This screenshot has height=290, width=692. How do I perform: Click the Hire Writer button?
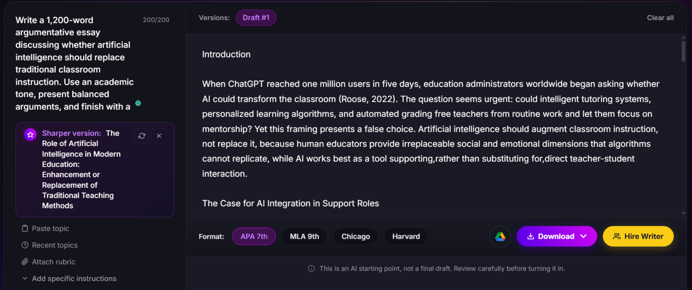(638, 236)
